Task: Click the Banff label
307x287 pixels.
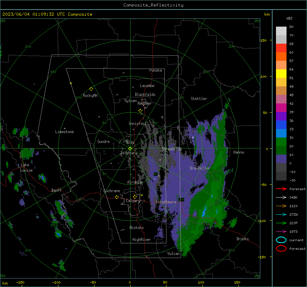Action: pos(56,190)
